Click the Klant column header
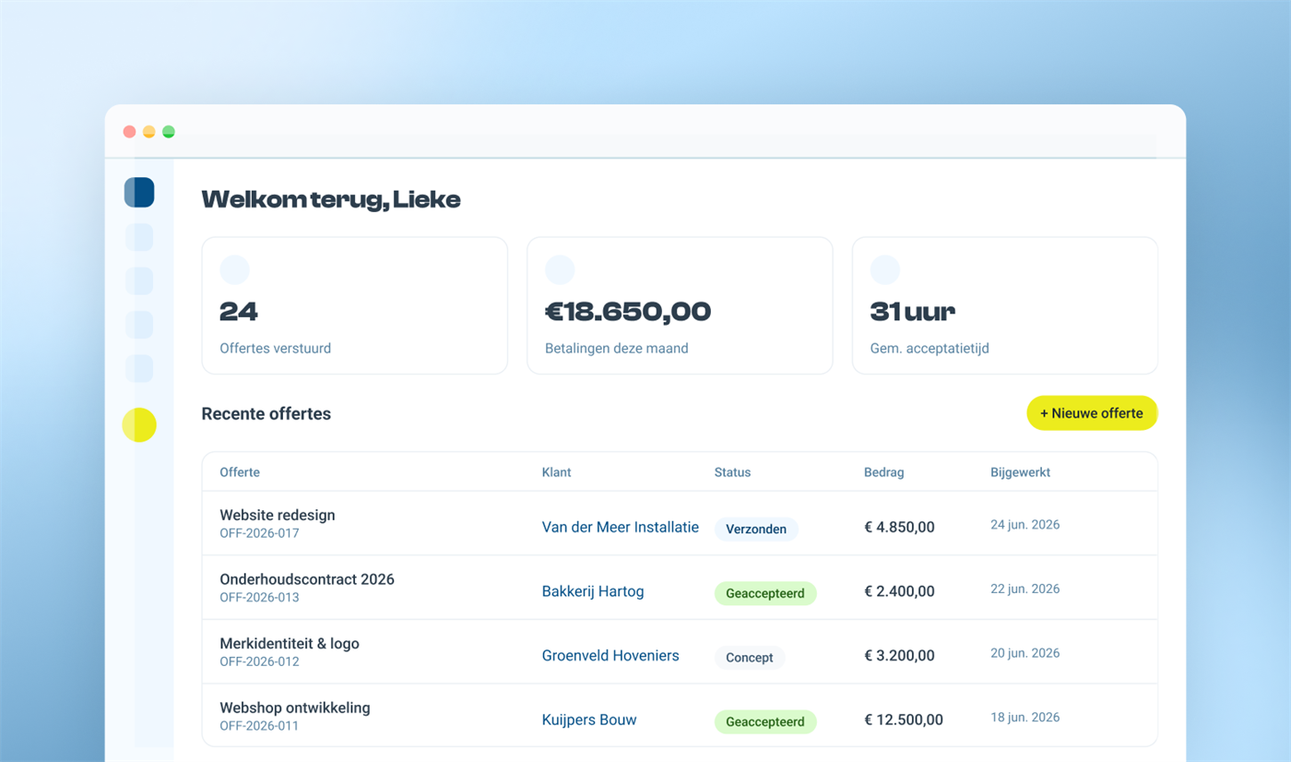 tap(557, 472)
